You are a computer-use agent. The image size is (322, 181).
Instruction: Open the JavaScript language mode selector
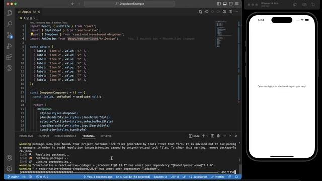[x=198, y=177]
